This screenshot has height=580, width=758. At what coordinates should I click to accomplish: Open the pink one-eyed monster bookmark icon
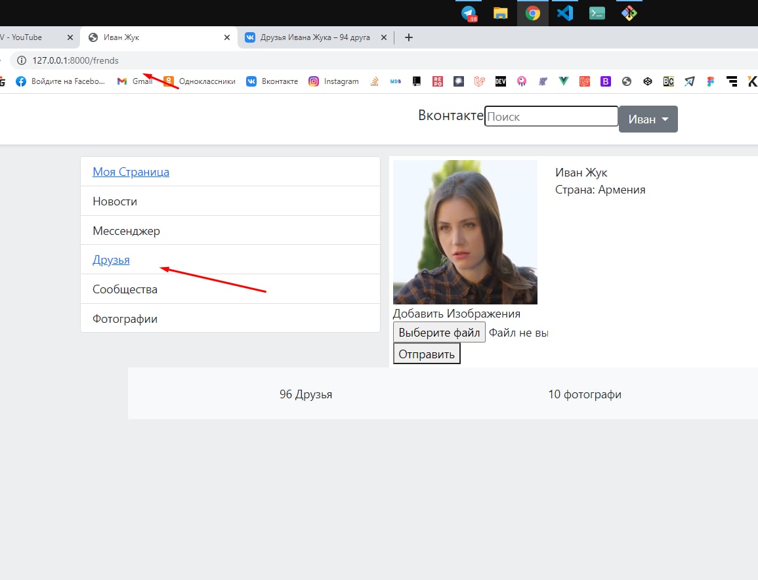pyautogui.click(x=522, y=81)
